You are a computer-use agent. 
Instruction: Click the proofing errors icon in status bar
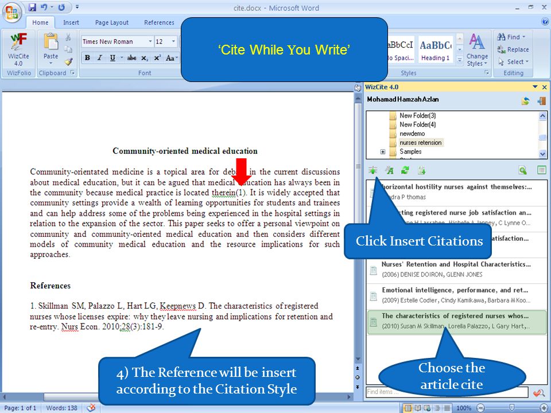click(x=91, y=408)
